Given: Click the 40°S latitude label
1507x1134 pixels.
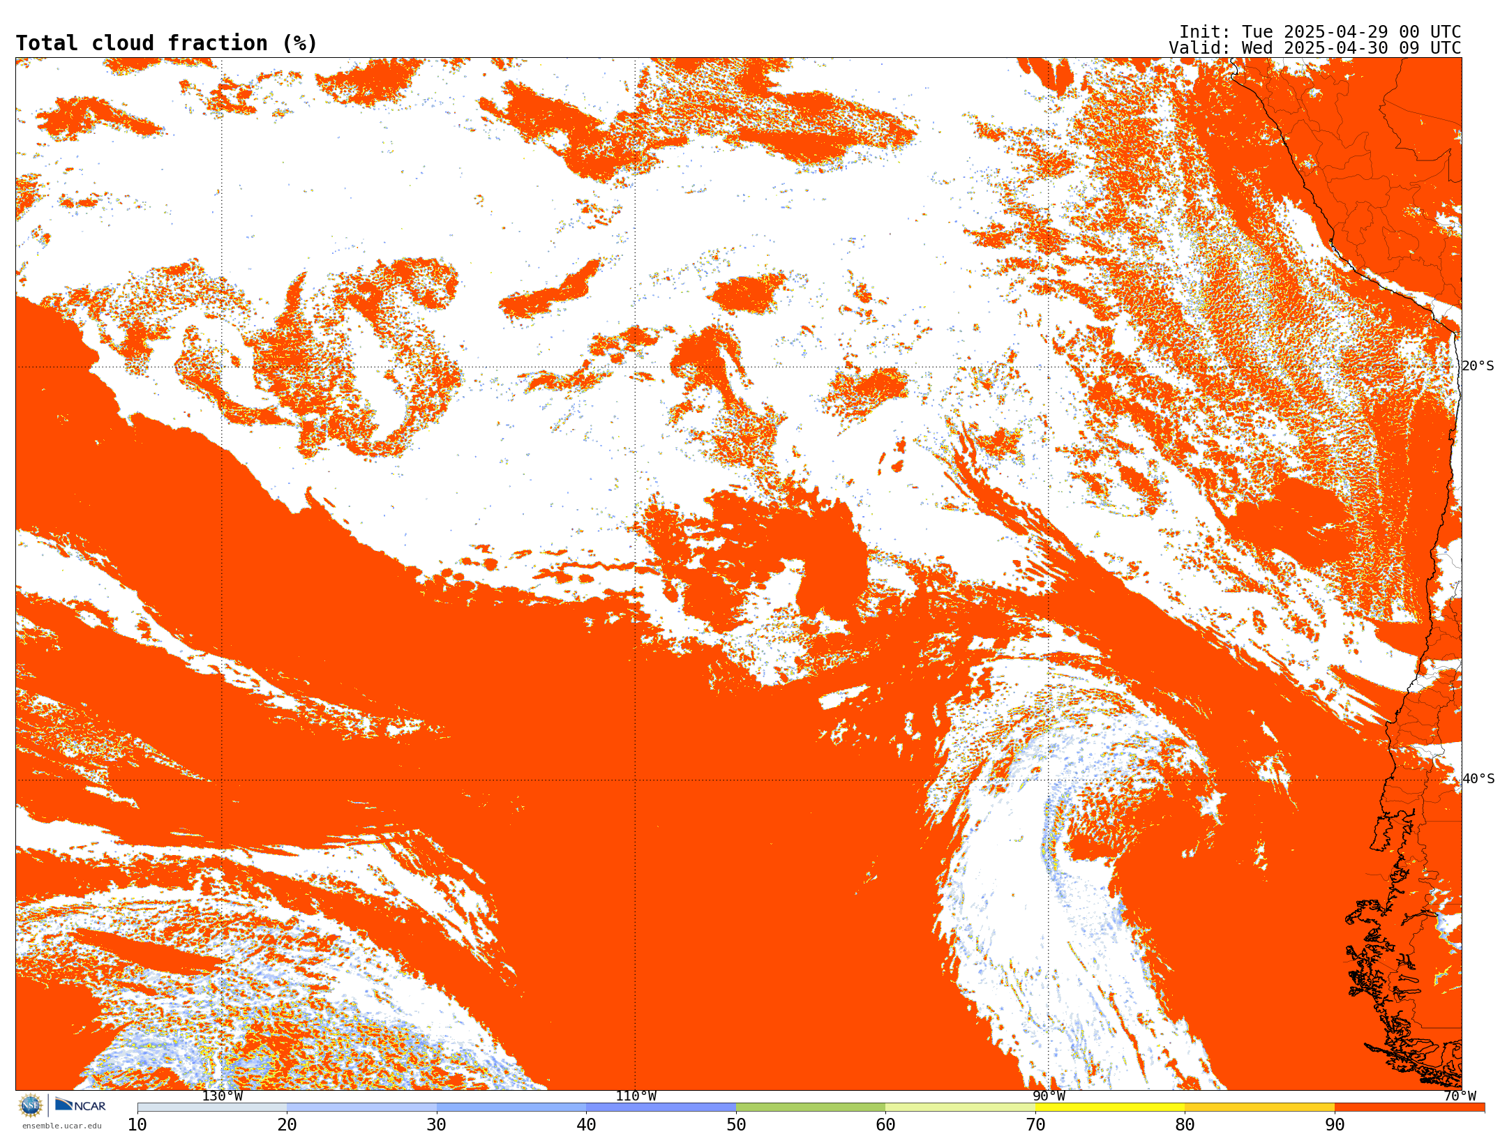Looking at the screenshot, I should pos(1478,779).
